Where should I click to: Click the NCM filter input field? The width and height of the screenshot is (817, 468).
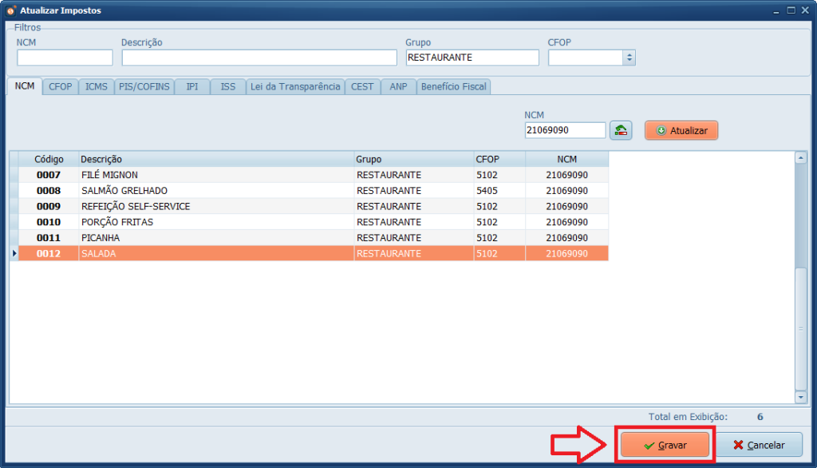point(65,58)
